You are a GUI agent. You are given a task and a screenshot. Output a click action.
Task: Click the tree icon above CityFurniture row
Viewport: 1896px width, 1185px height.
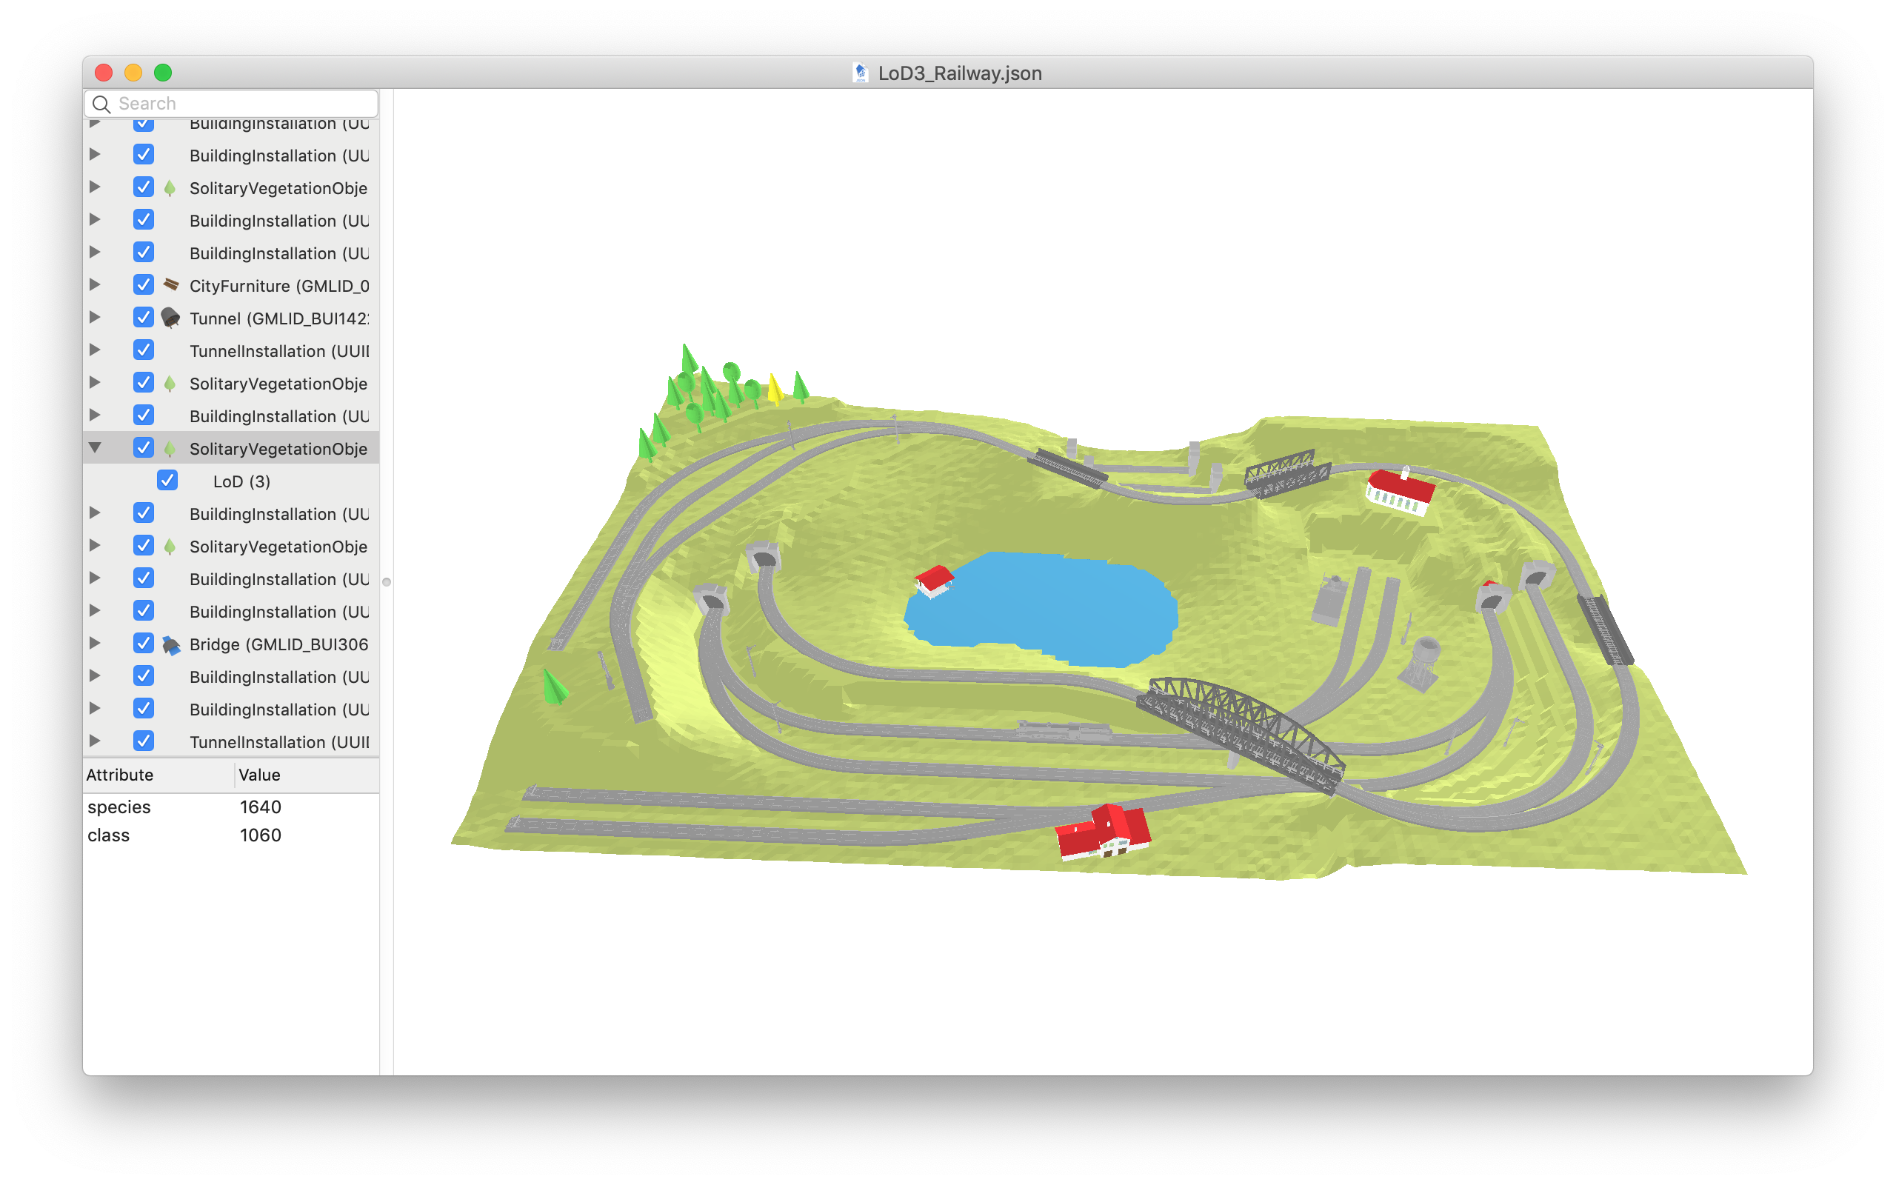click(x=170, y=188)
